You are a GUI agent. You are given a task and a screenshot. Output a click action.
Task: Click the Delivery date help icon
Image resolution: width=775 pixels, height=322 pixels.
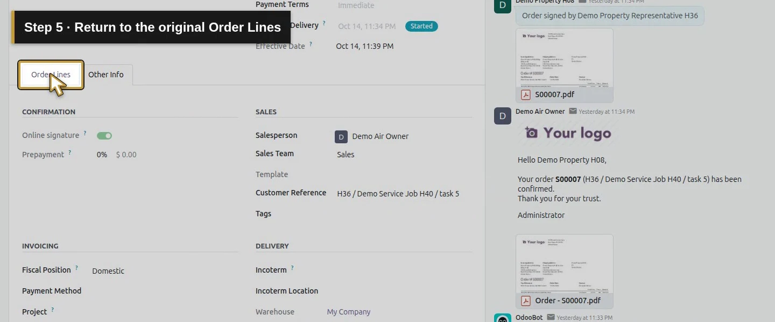324,24
